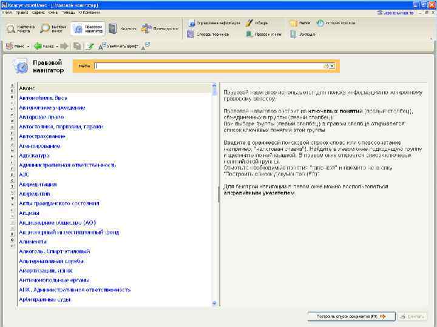The width and height of the screenshot is (437, 327).
Task: Open Пресса и книги section
Action: click(x=263, y=35)
